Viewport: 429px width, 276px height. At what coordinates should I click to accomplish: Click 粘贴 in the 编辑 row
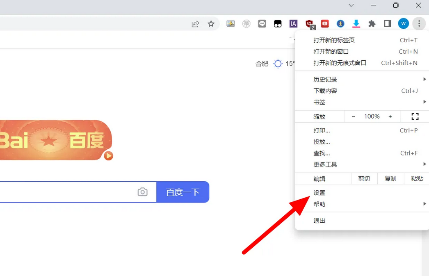click(x=416, y=179)
